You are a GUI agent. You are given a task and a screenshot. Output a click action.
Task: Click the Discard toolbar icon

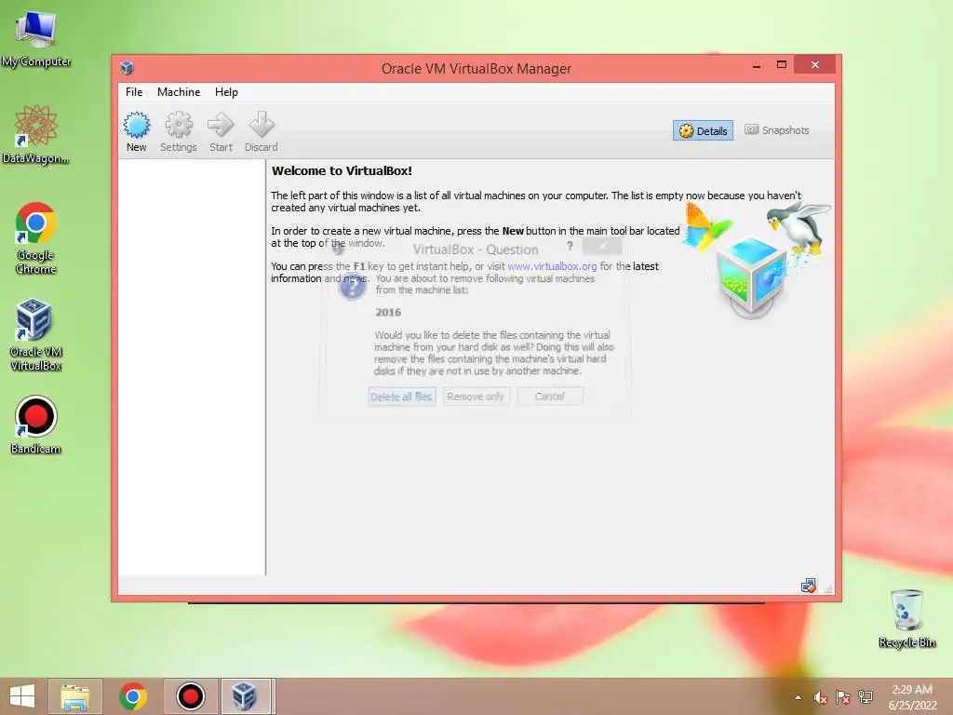(262, 131)
